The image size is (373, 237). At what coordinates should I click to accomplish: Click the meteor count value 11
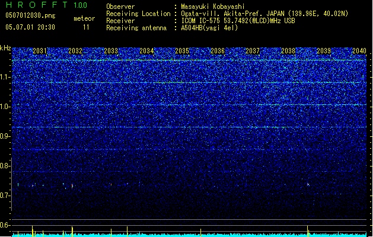[86, 27]
